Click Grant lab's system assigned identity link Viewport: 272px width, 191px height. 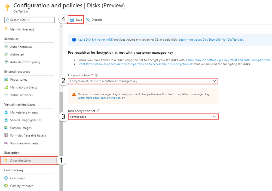135,64
